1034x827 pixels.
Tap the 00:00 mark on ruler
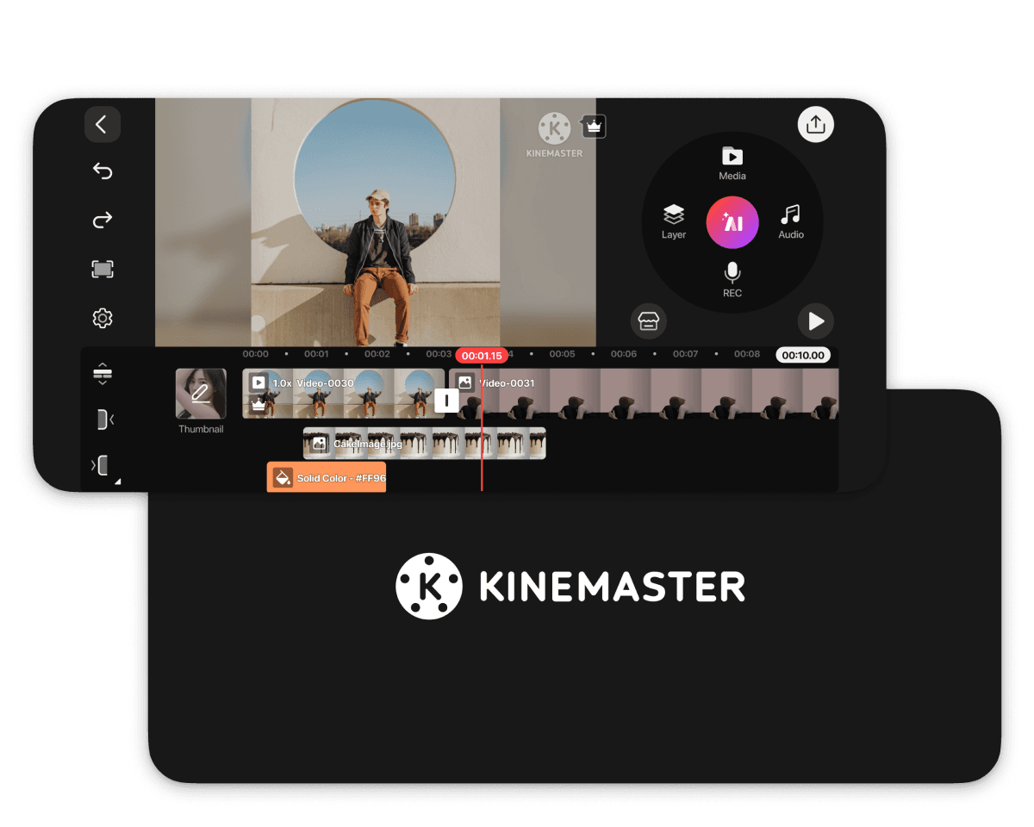click(x=255, y=354)
